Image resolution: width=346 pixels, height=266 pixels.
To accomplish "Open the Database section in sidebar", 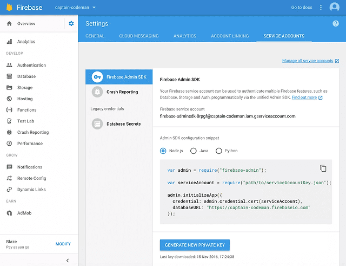I will pyautogui.click(x=26, y=76).
